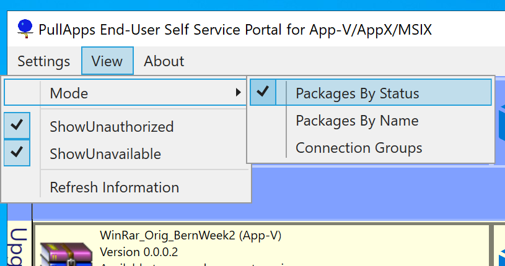Screen dimensions: 505x266
Task: Switch to Connection Groups mode
Action: pyautogui.click(x=359, y=148)
